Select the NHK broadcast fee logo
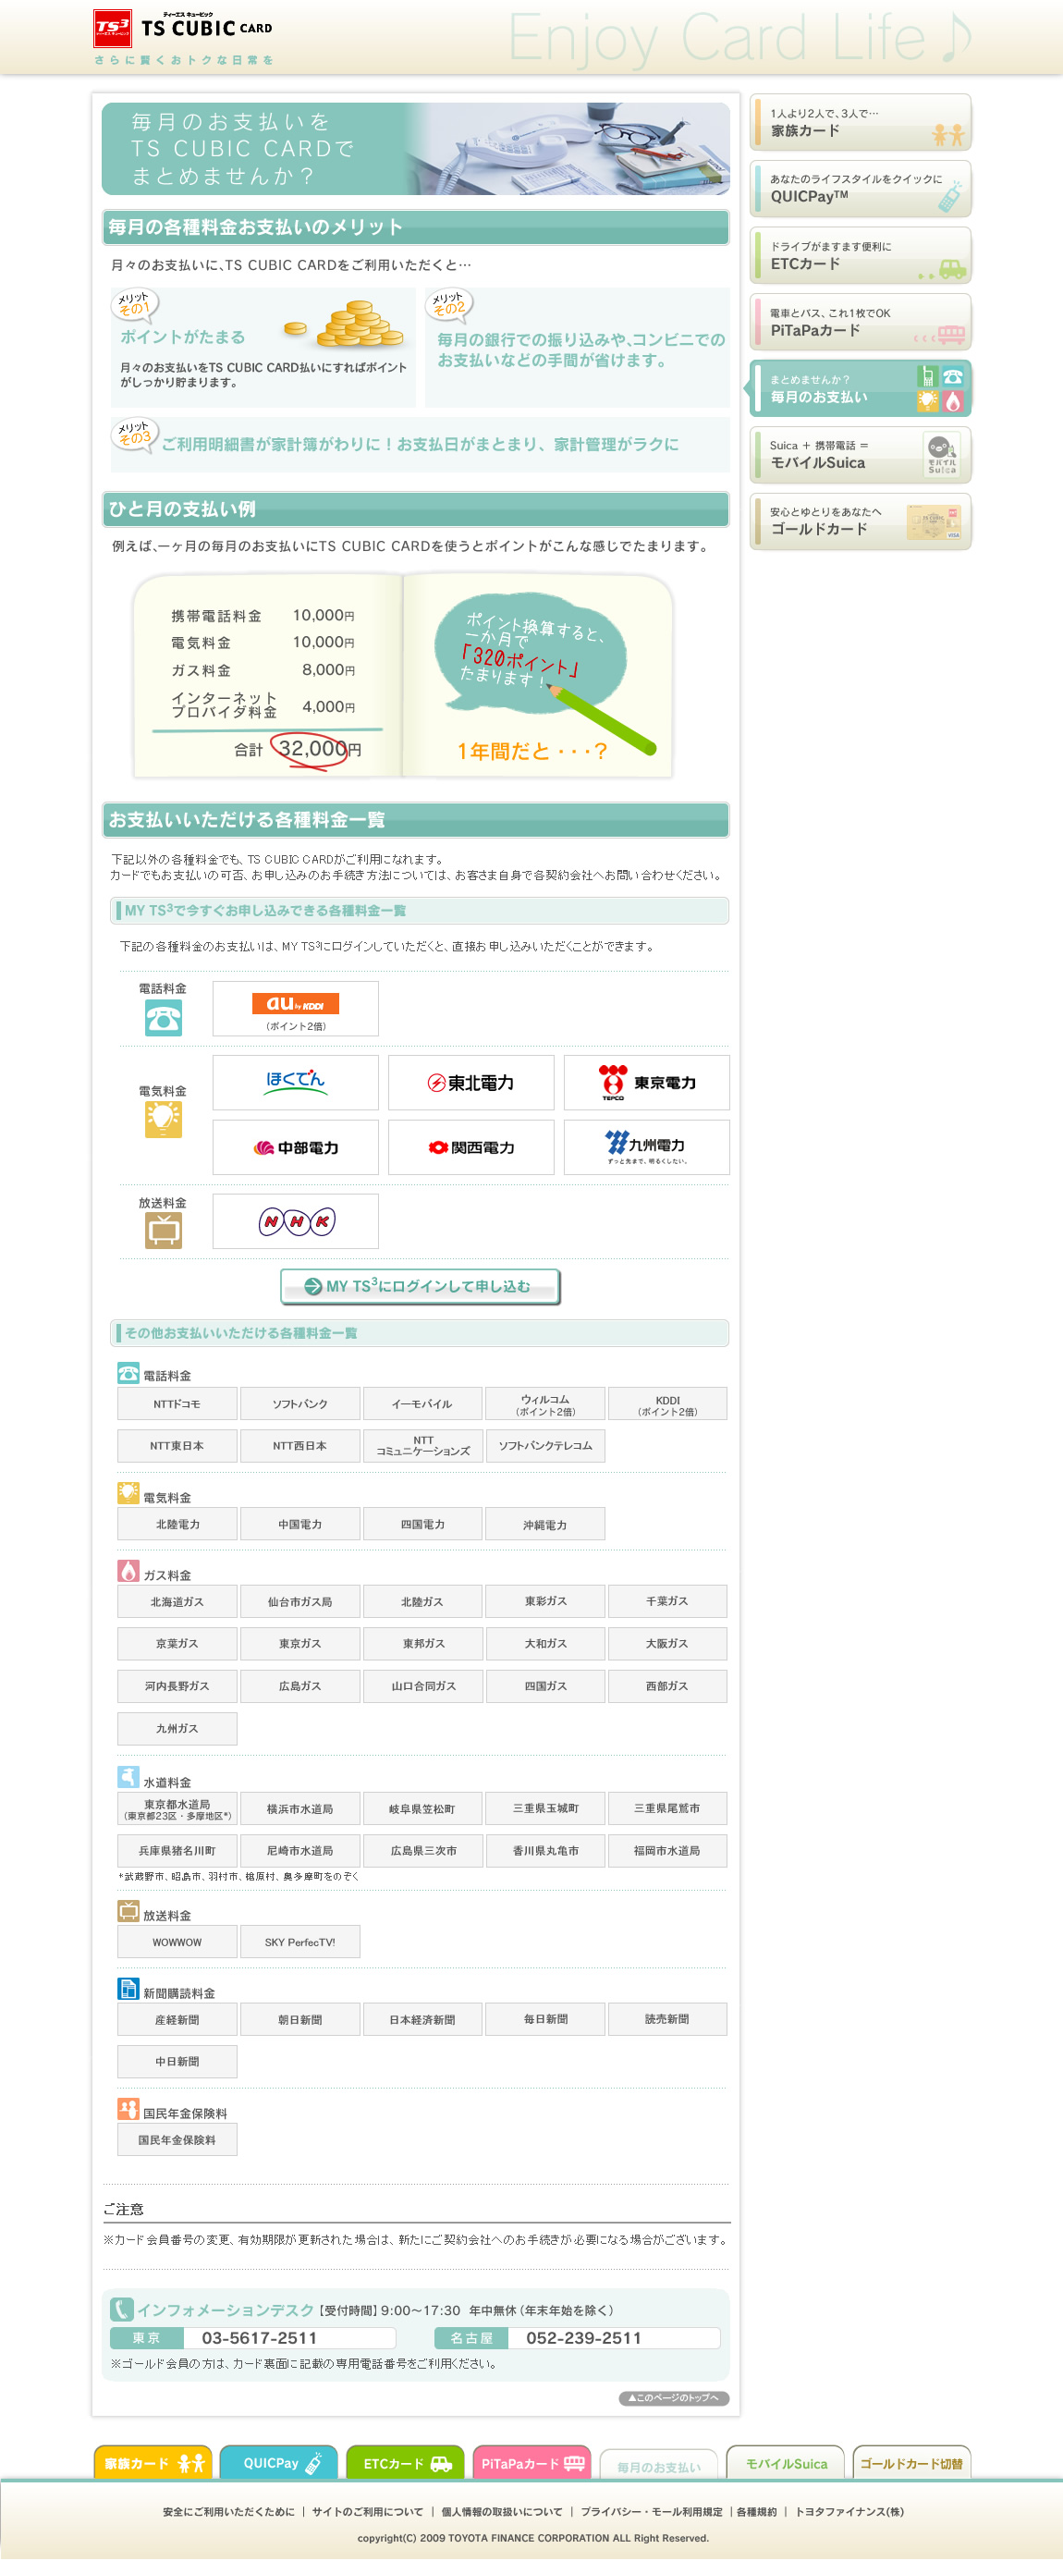1063x2561 pixels. 296,1220
